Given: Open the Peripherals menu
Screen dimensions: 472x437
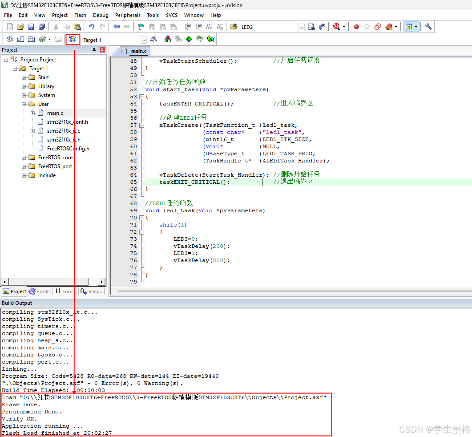Looking at the screenshot, I should [128, 15].
